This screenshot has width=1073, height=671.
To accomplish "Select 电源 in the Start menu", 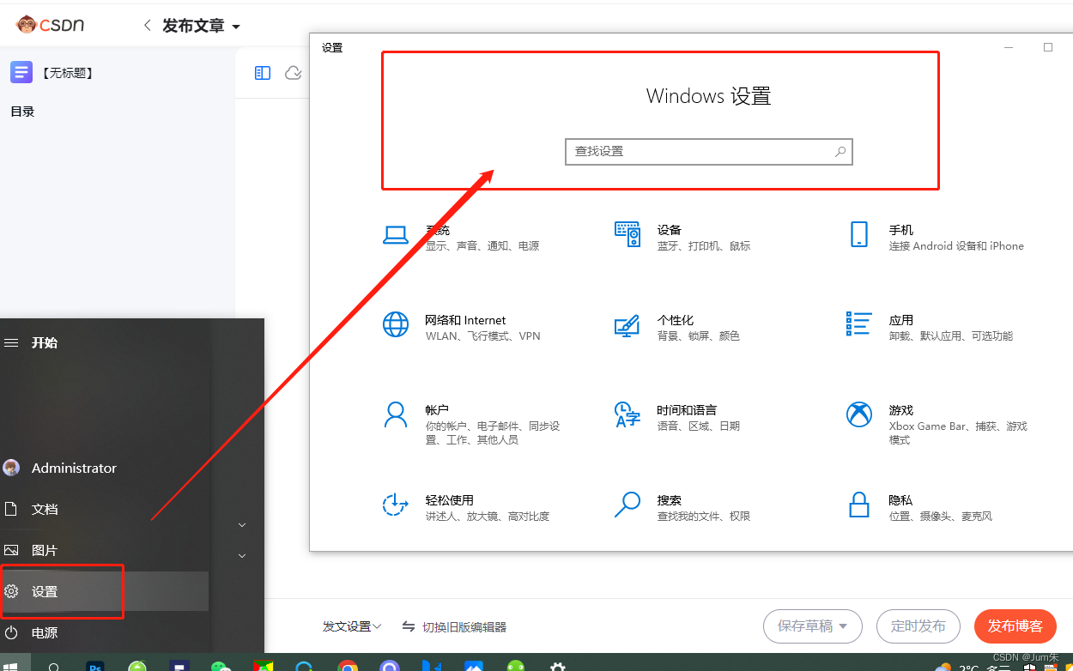I will (x=105, y=632).
